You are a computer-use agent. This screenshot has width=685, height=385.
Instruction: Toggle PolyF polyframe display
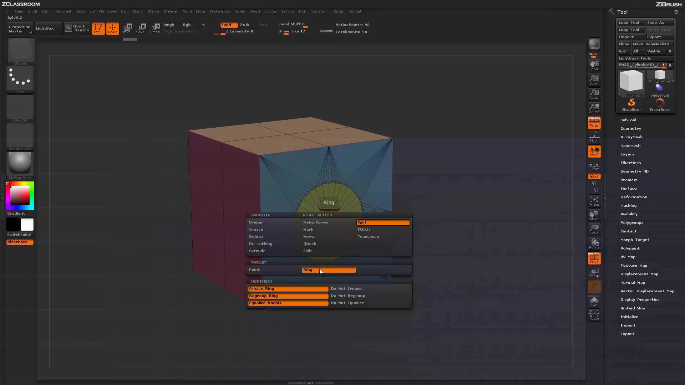(594, 258)
